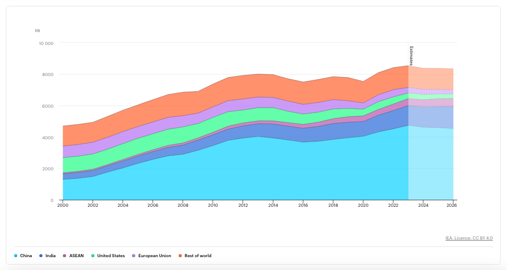Click the India blue legend dot
The image size is (507, 270).
(41, 256)
